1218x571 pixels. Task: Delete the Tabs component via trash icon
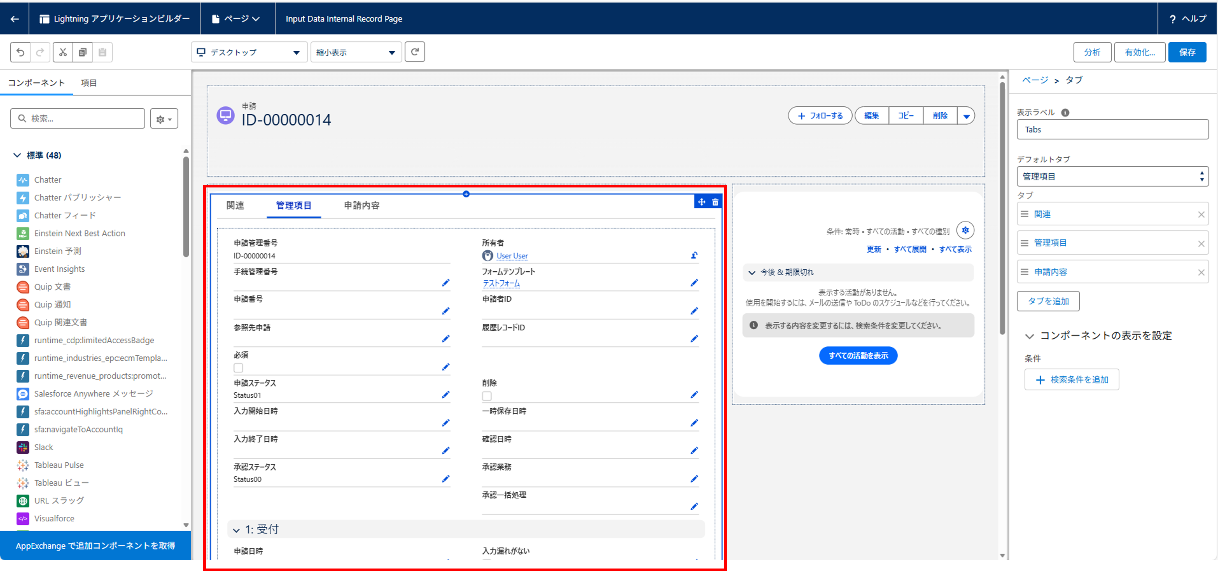point(715,202)
